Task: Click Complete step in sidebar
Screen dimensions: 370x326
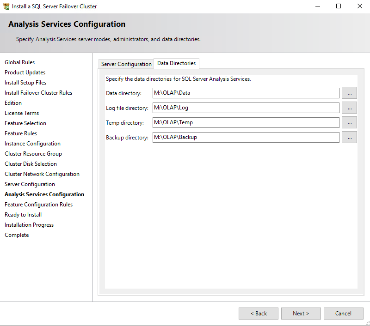Action: [x=17, y=235]
